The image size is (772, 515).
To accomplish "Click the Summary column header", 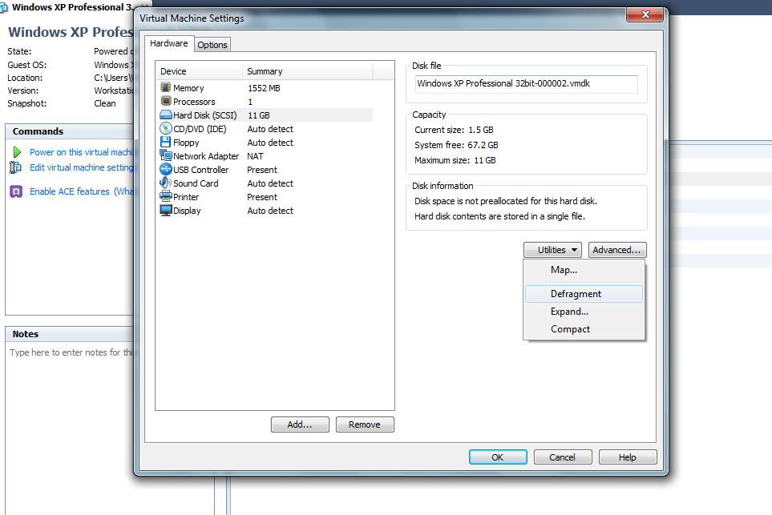I will pos(308,71).
